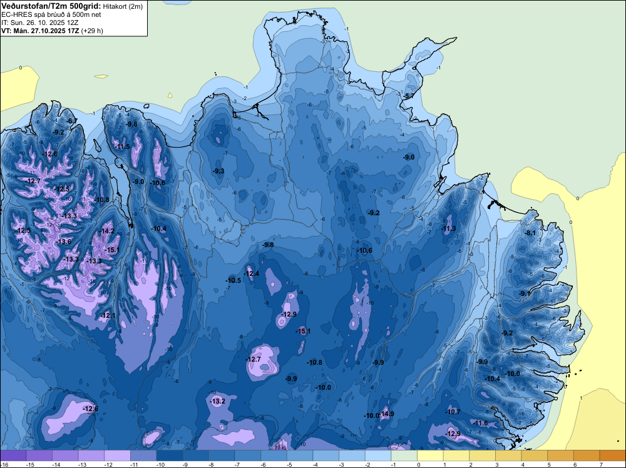Click the legend swatch between -5 and -4
Image resolution: width=626 pixels, height=468 pixels.
[300, 455]
